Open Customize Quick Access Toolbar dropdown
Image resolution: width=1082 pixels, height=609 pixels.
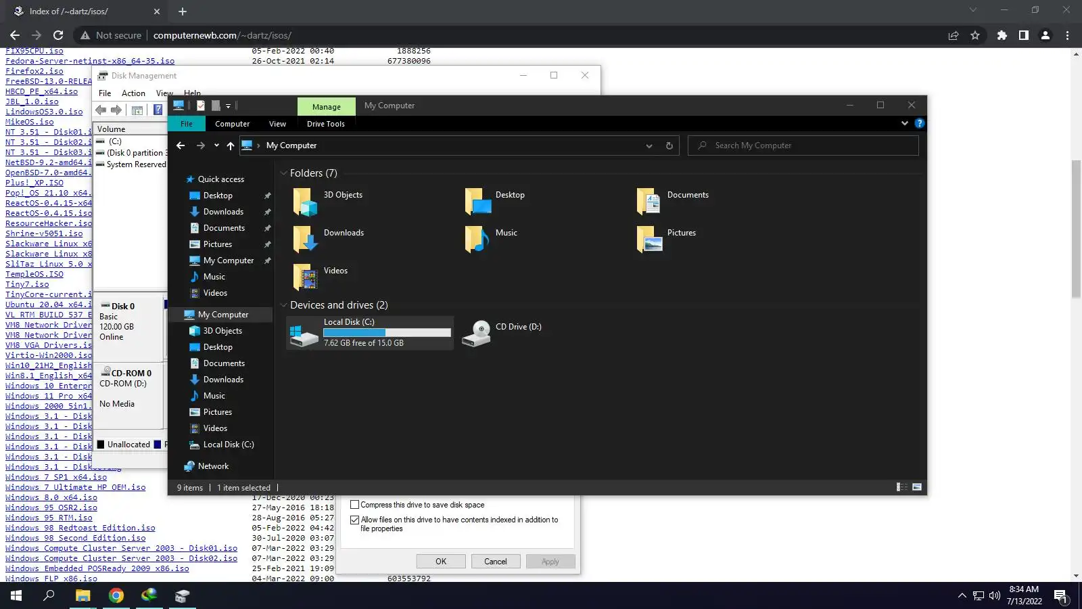pos(229,106)
